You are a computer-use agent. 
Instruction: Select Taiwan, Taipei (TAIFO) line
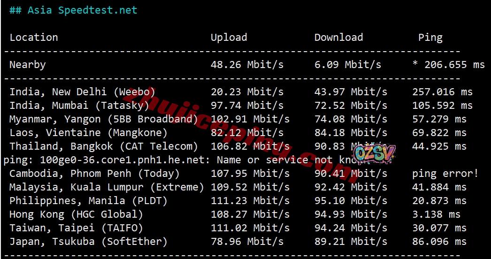(76, 228)
